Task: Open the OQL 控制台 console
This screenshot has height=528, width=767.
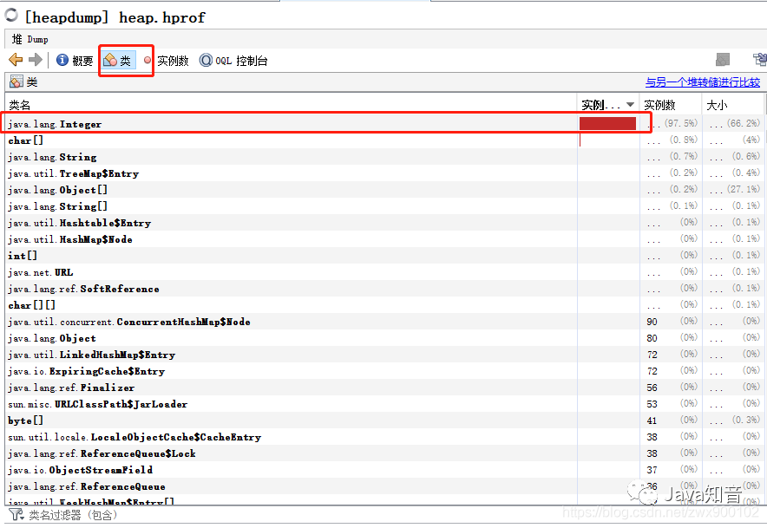Action: [233, 61]
